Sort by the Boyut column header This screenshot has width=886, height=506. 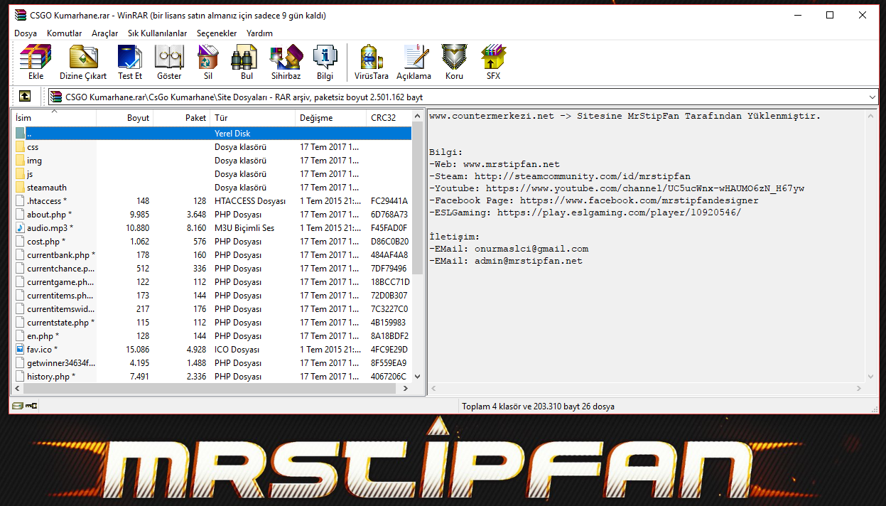pyautogui.click(x=124, y=118)
